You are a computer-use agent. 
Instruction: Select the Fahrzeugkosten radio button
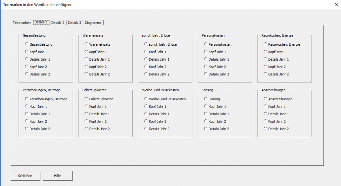tap(99, 99)
